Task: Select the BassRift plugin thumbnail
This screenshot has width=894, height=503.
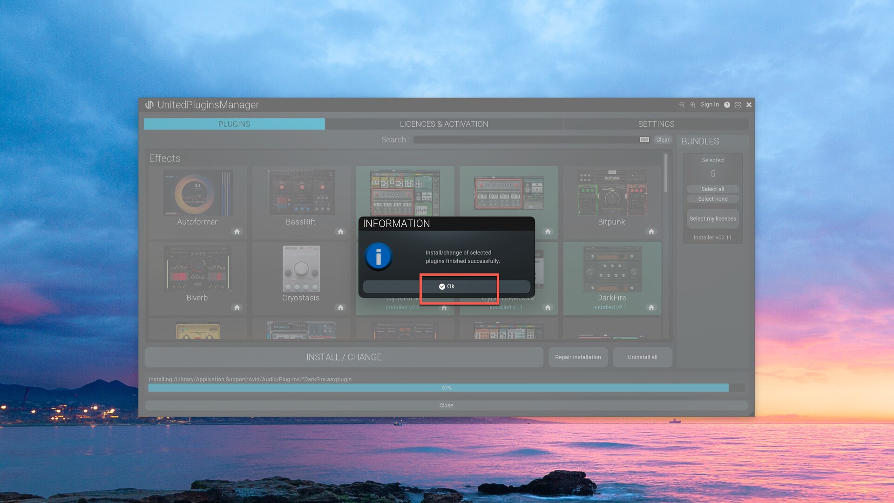Action: click(x=301, y=193)
